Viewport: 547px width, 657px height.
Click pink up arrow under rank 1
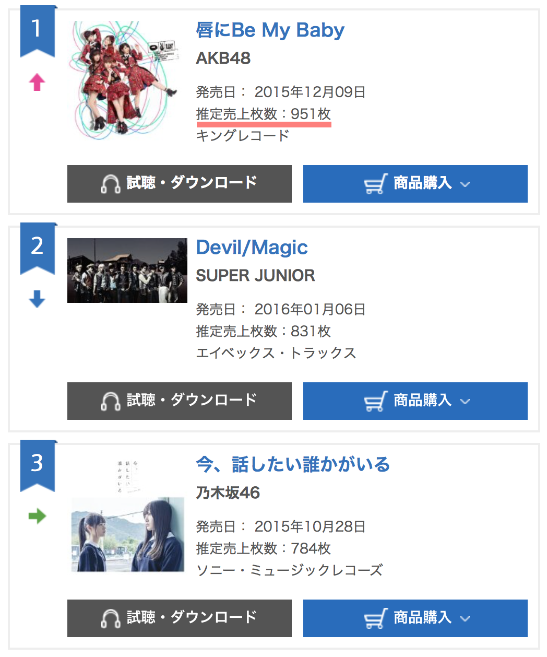pyautogui.click(x=37, y=82)
